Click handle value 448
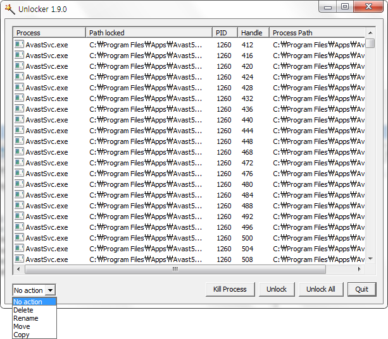 (247, 141)
